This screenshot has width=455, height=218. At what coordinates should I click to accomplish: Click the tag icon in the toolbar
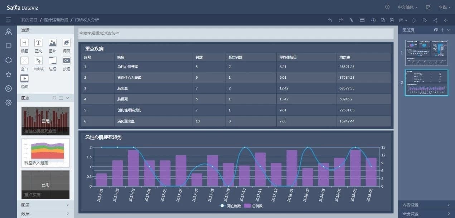click(425, 20)
